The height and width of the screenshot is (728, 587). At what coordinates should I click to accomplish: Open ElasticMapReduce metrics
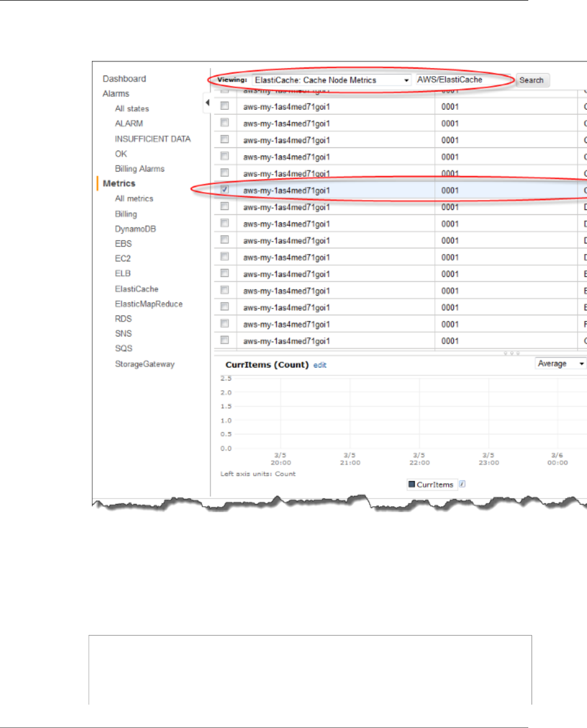tap(149, 304)
